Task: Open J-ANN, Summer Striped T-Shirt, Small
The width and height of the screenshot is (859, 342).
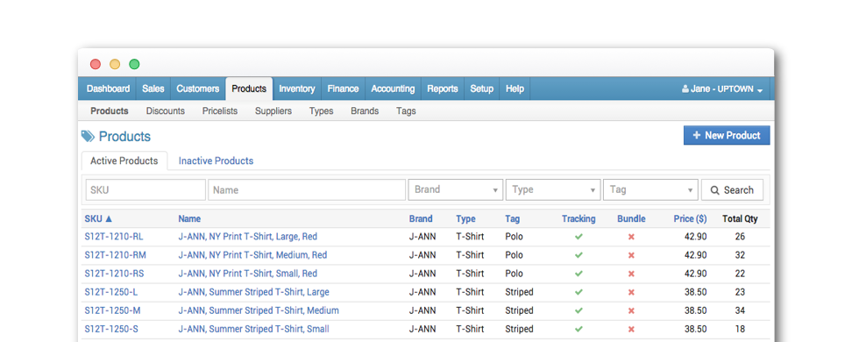Action: click(x=253, y=330)
